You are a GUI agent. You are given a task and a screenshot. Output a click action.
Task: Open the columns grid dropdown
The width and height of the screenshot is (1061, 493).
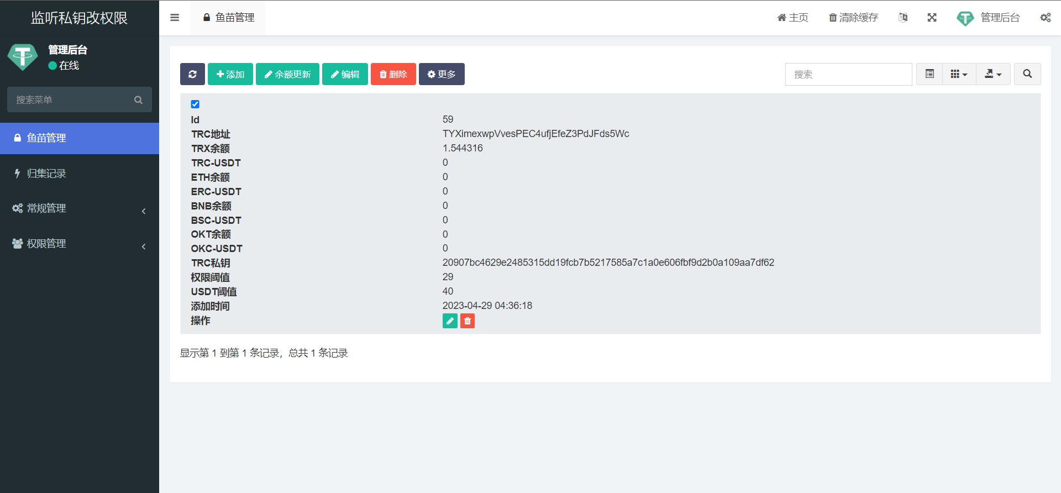(x=959, y=74)
